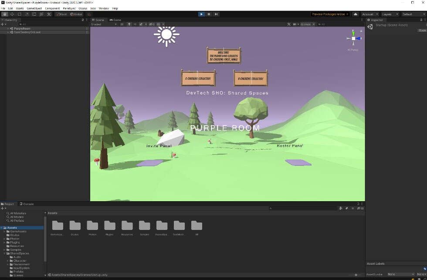Open the Layers dropdown
This screenshot has width=427, height=280.
tap(390, 14)
